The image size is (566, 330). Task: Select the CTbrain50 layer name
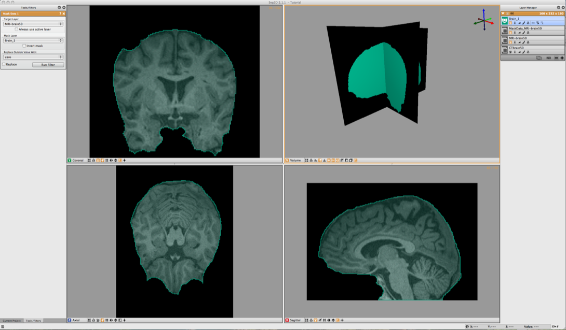coord(516,48)
